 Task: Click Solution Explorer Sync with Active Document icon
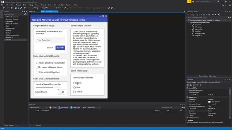pos(201,14)
